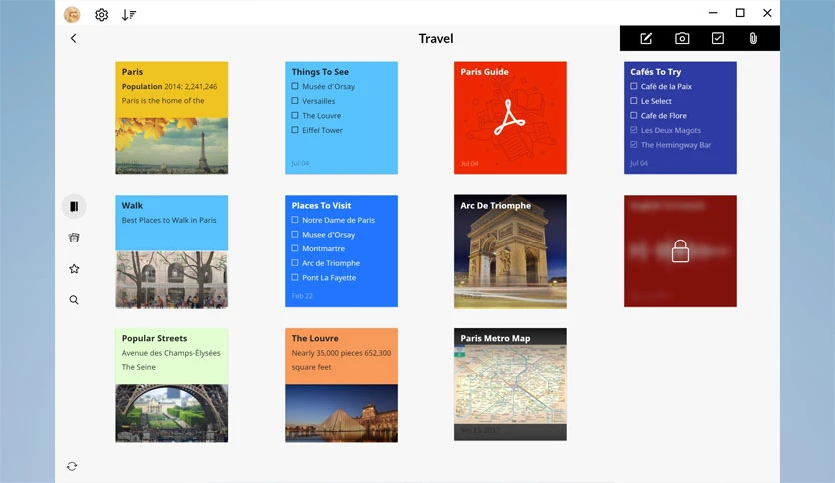835x483 pixels.
Task: Open the Paris Guide PDF note
Action: point(510,118)
